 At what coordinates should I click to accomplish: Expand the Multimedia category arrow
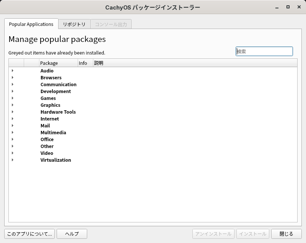[13, 132]
